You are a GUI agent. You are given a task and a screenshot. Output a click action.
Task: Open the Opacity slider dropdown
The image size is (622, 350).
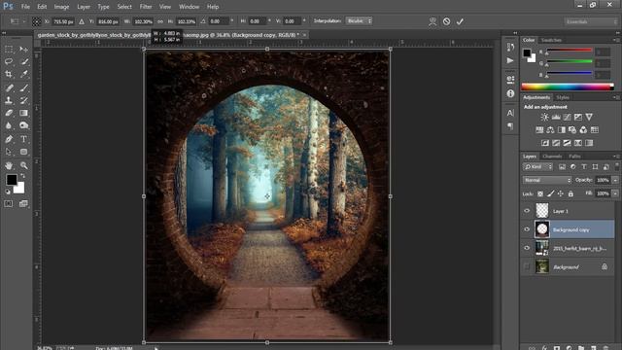point(615,180)
